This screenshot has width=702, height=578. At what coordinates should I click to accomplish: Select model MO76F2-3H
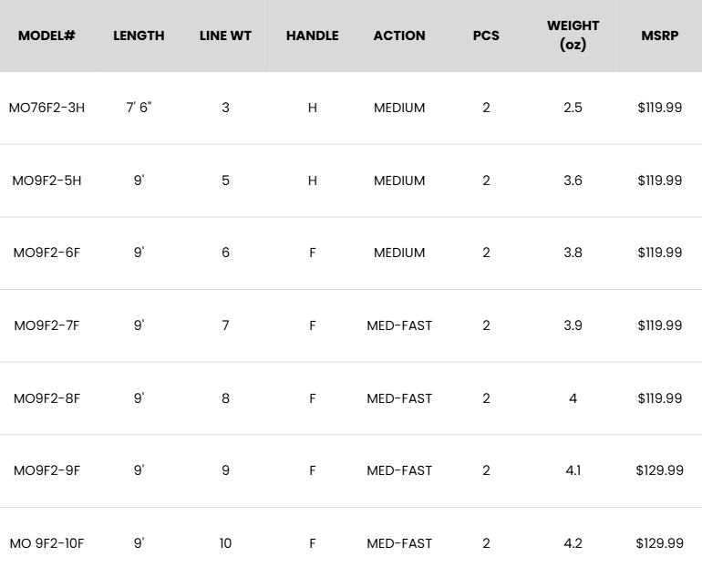(46, 108)
